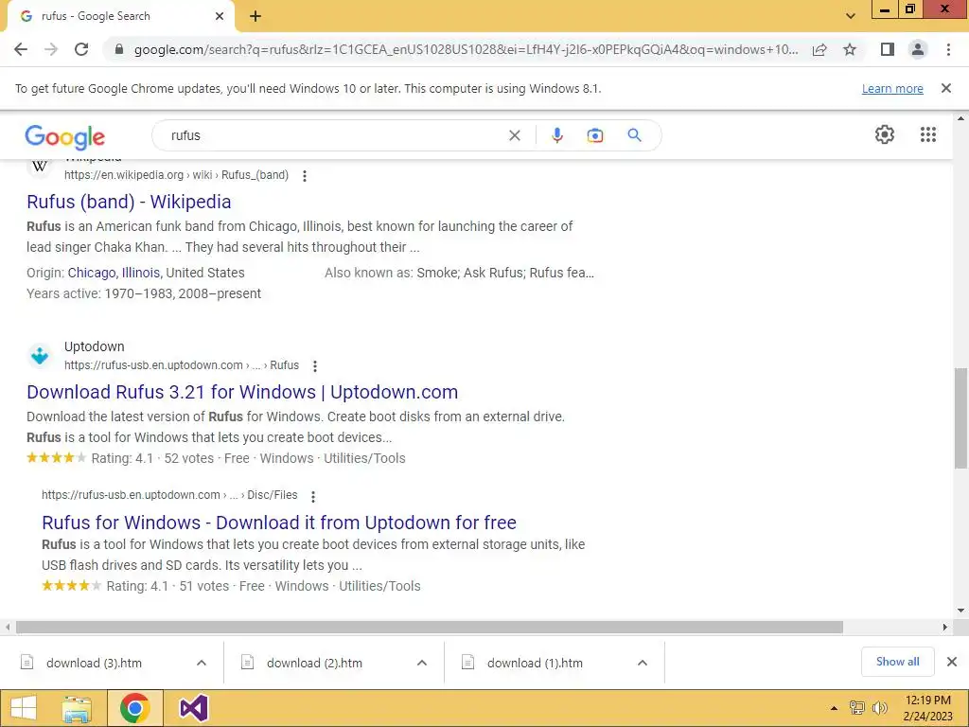Screen dimensions: 969x727
Task: Open download (3).htm file
Action: (x=94, y=663)
